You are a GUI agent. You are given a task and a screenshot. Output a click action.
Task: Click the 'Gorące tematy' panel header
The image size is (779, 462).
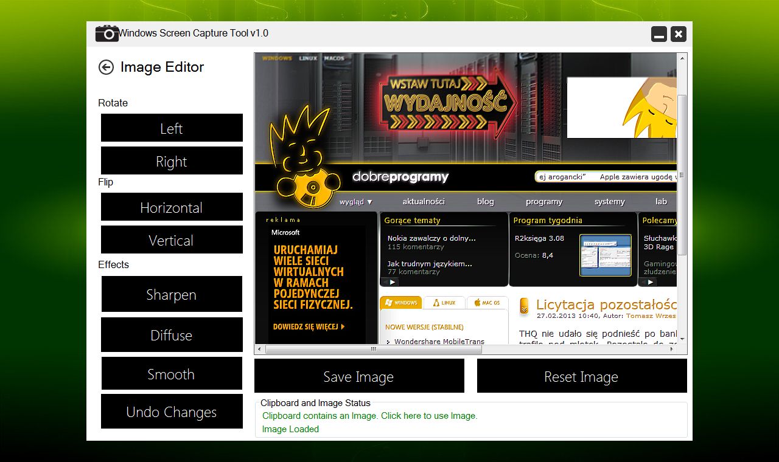pos(412,221)
